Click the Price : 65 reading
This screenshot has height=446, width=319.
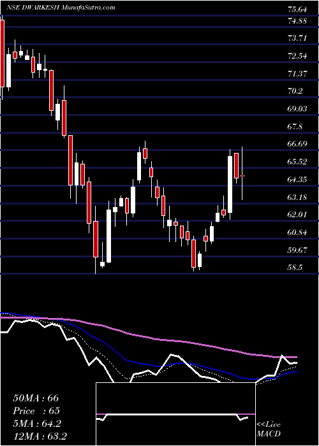click(x=36, y=411)
